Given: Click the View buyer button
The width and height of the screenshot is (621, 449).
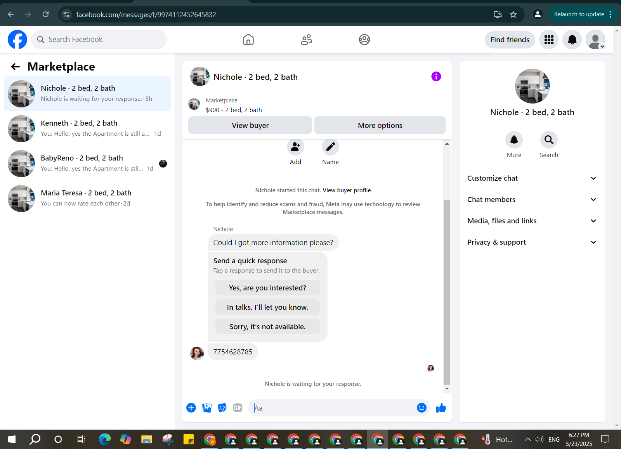Looking at the screenshot, I should click(250, 125).
